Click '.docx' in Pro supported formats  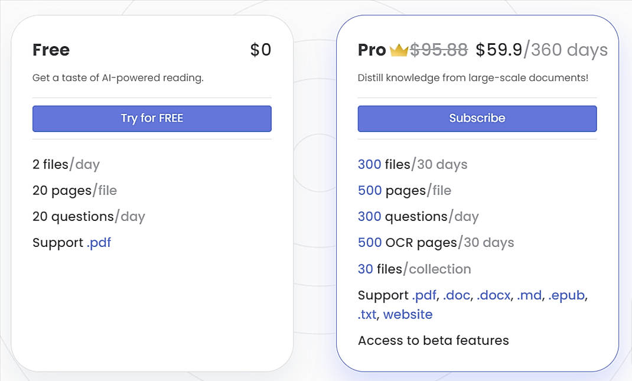pos(494,295)
